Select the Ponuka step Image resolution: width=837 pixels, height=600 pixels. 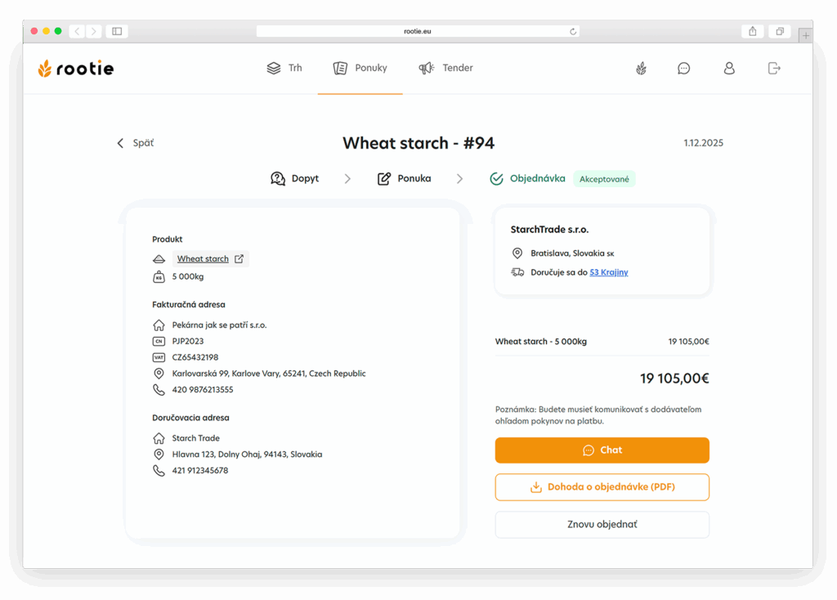tap(404, 178)
